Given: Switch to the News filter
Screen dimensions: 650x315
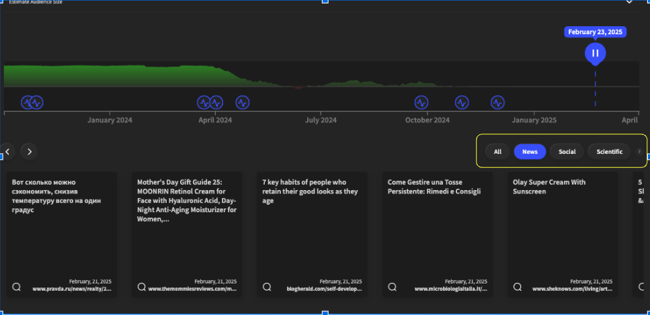Looking at the screenshot, I should pyautogui.click(x=530, y=152).
